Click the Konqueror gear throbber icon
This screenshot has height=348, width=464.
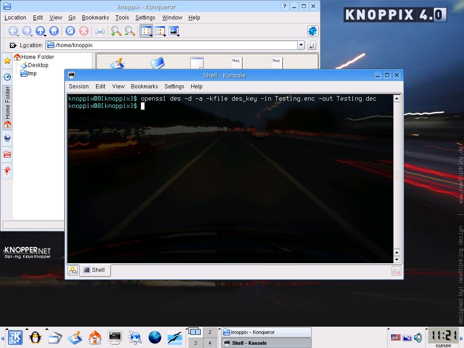tap(313, 31)
